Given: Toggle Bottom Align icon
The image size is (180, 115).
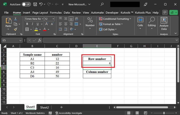Looking at the screenshot, I should click(x=71, y=19).
